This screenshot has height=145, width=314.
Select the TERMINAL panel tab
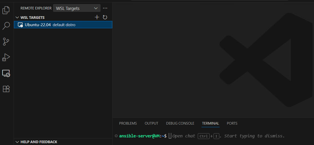pyautogui.click(x=210, y=123)
